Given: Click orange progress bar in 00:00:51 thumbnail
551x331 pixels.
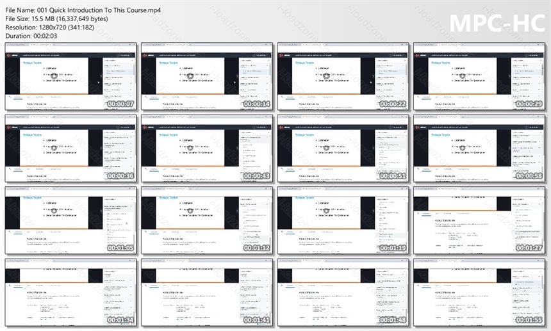Looking at the screenshot, I should (327, 166).
